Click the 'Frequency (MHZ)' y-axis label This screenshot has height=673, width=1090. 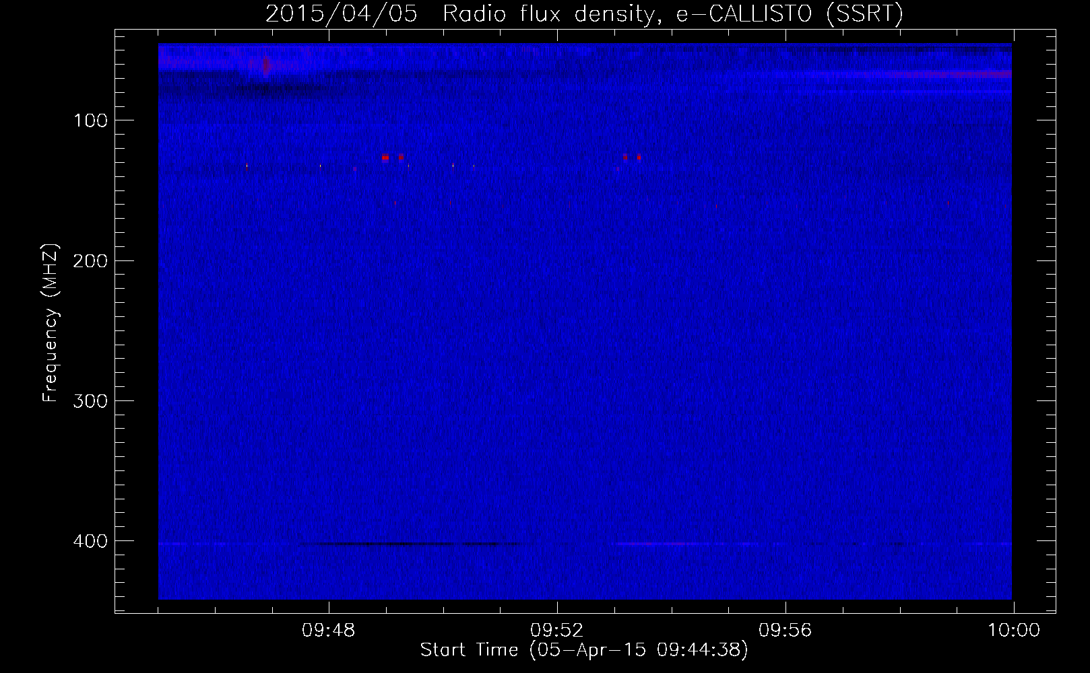click(51, 322)
